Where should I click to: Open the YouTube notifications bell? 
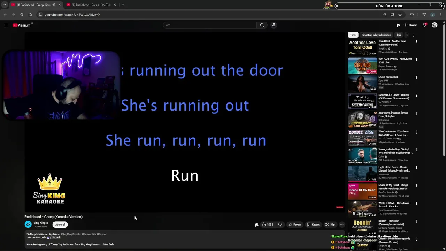[424, 25]
